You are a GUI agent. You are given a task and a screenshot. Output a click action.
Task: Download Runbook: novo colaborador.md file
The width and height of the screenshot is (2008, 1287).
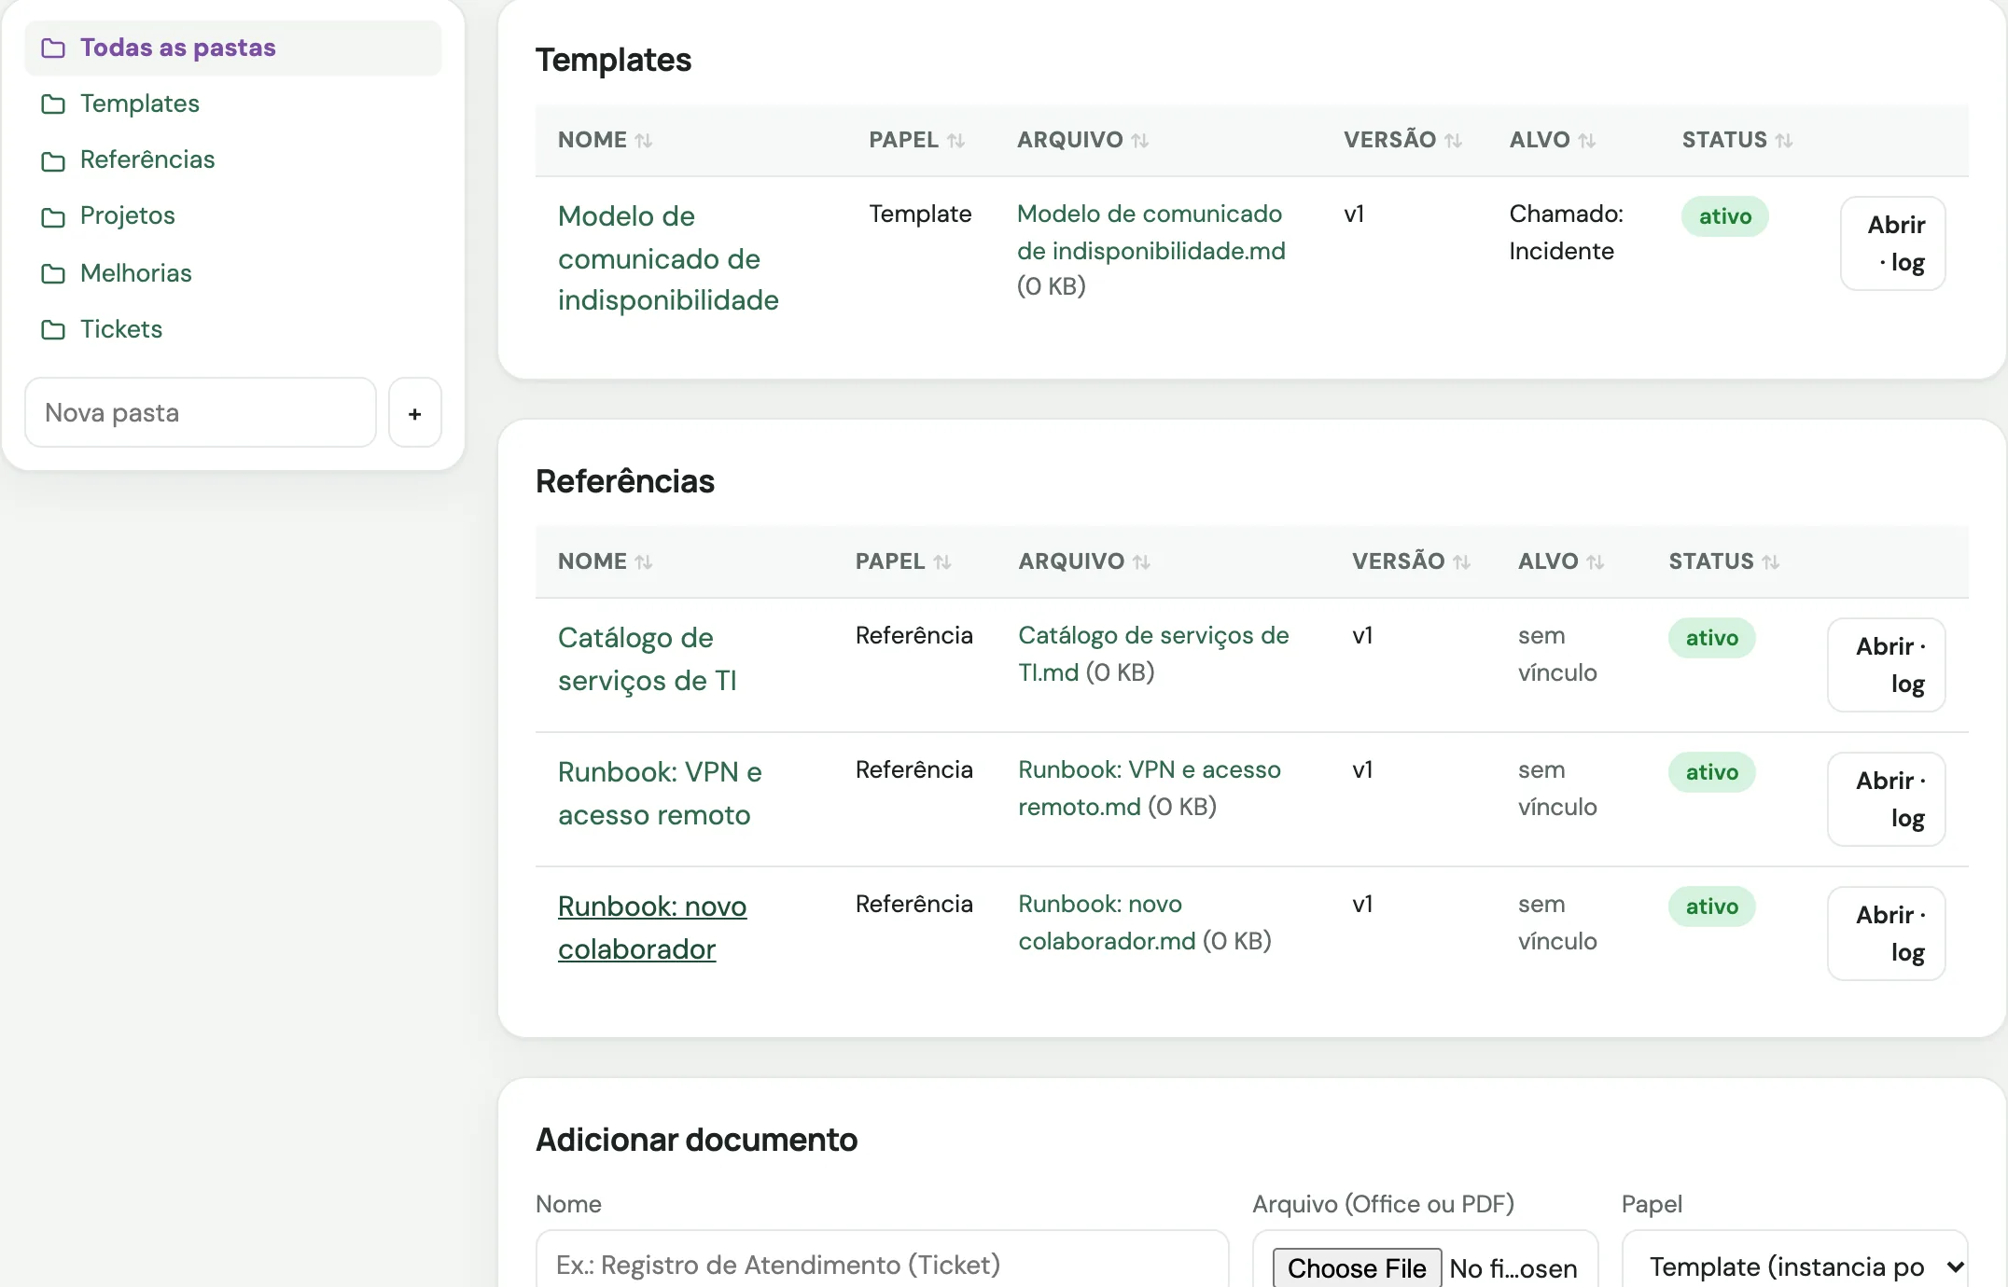(1107, 922)
